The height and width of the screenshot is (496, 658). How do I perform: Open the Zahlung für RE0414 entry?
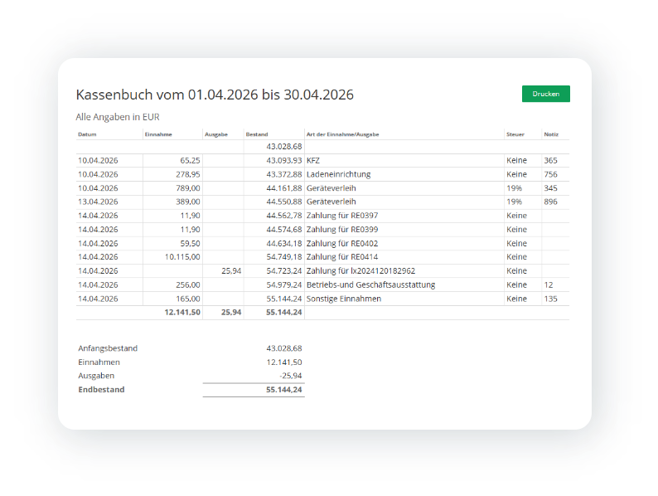click(x=341, y=257)
